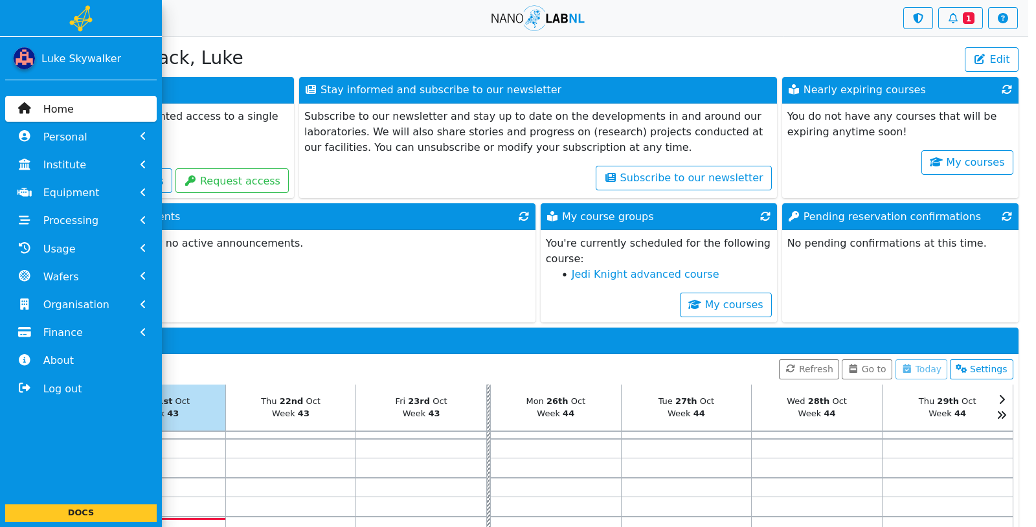Image resolution: width=1036 pixels, height=527 pixels.
Task: Click the NanoLabNL logo
Action: 537,18
